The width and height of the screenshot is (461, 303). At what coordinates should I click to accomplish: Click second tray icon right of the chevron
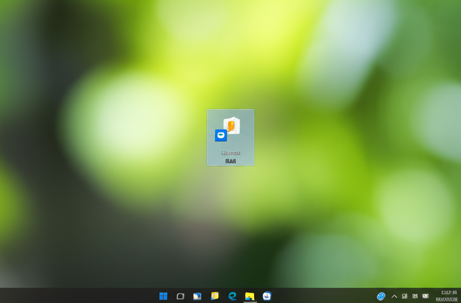[415, 296]
